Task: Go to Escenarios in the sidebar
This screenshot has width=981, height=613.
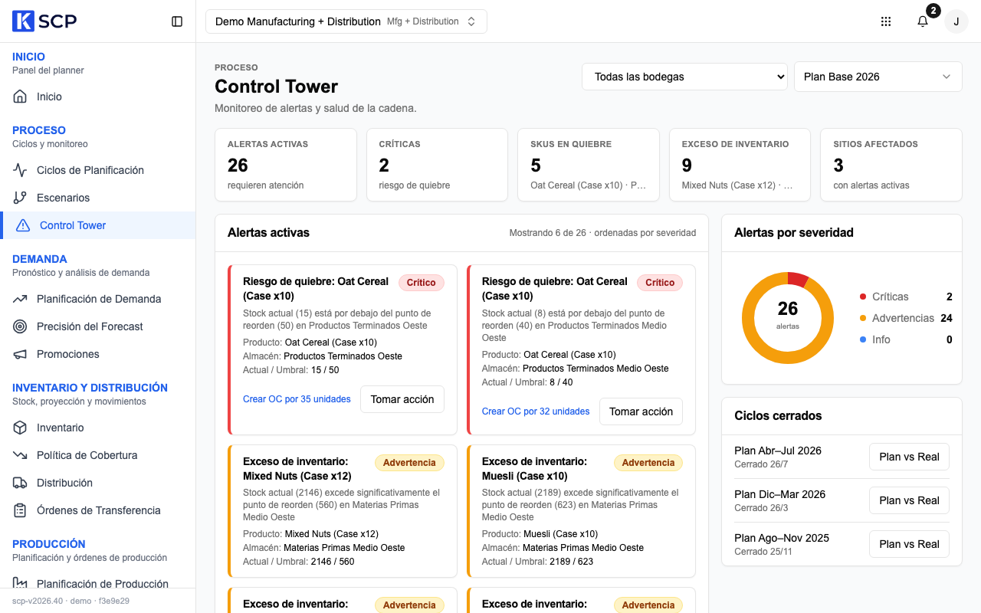Action: [98, 198]
